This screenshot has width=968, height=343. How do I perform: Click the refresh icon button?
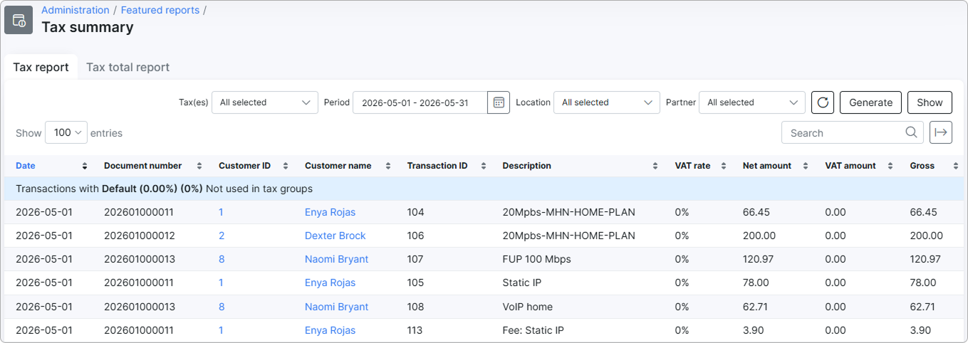(x=823, y=102)
